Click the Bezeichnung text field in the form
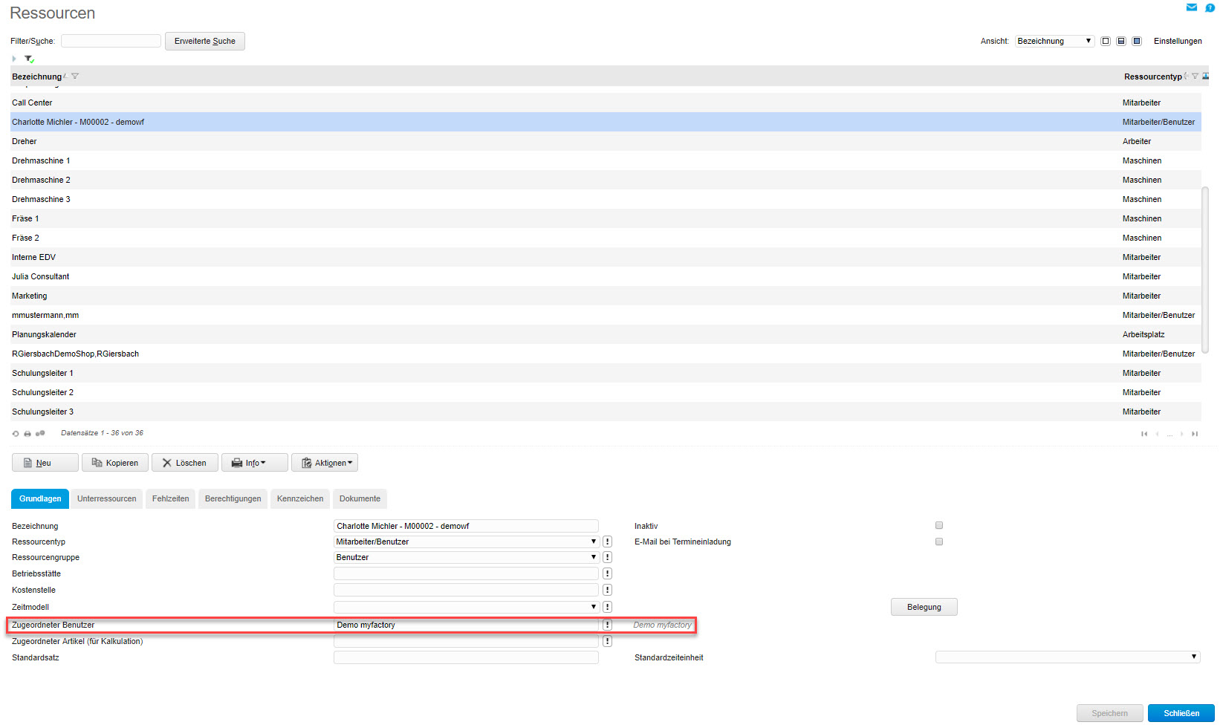 (x=466, y=526)
